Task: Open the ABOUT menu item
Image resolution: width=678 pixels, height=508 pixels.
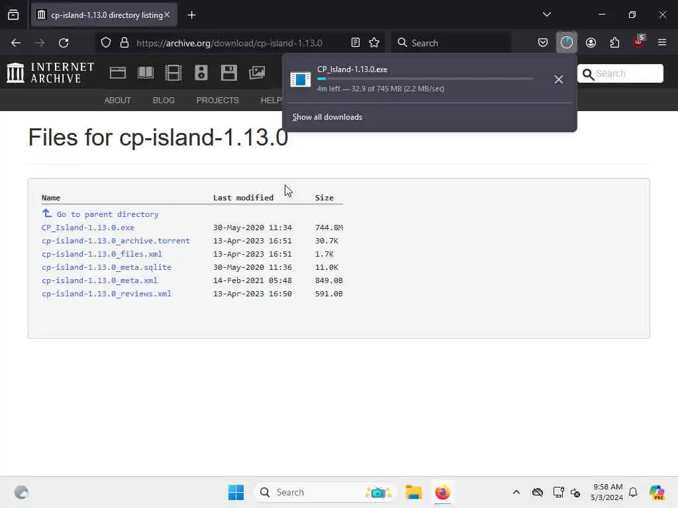Action: [x=118, y=101]
